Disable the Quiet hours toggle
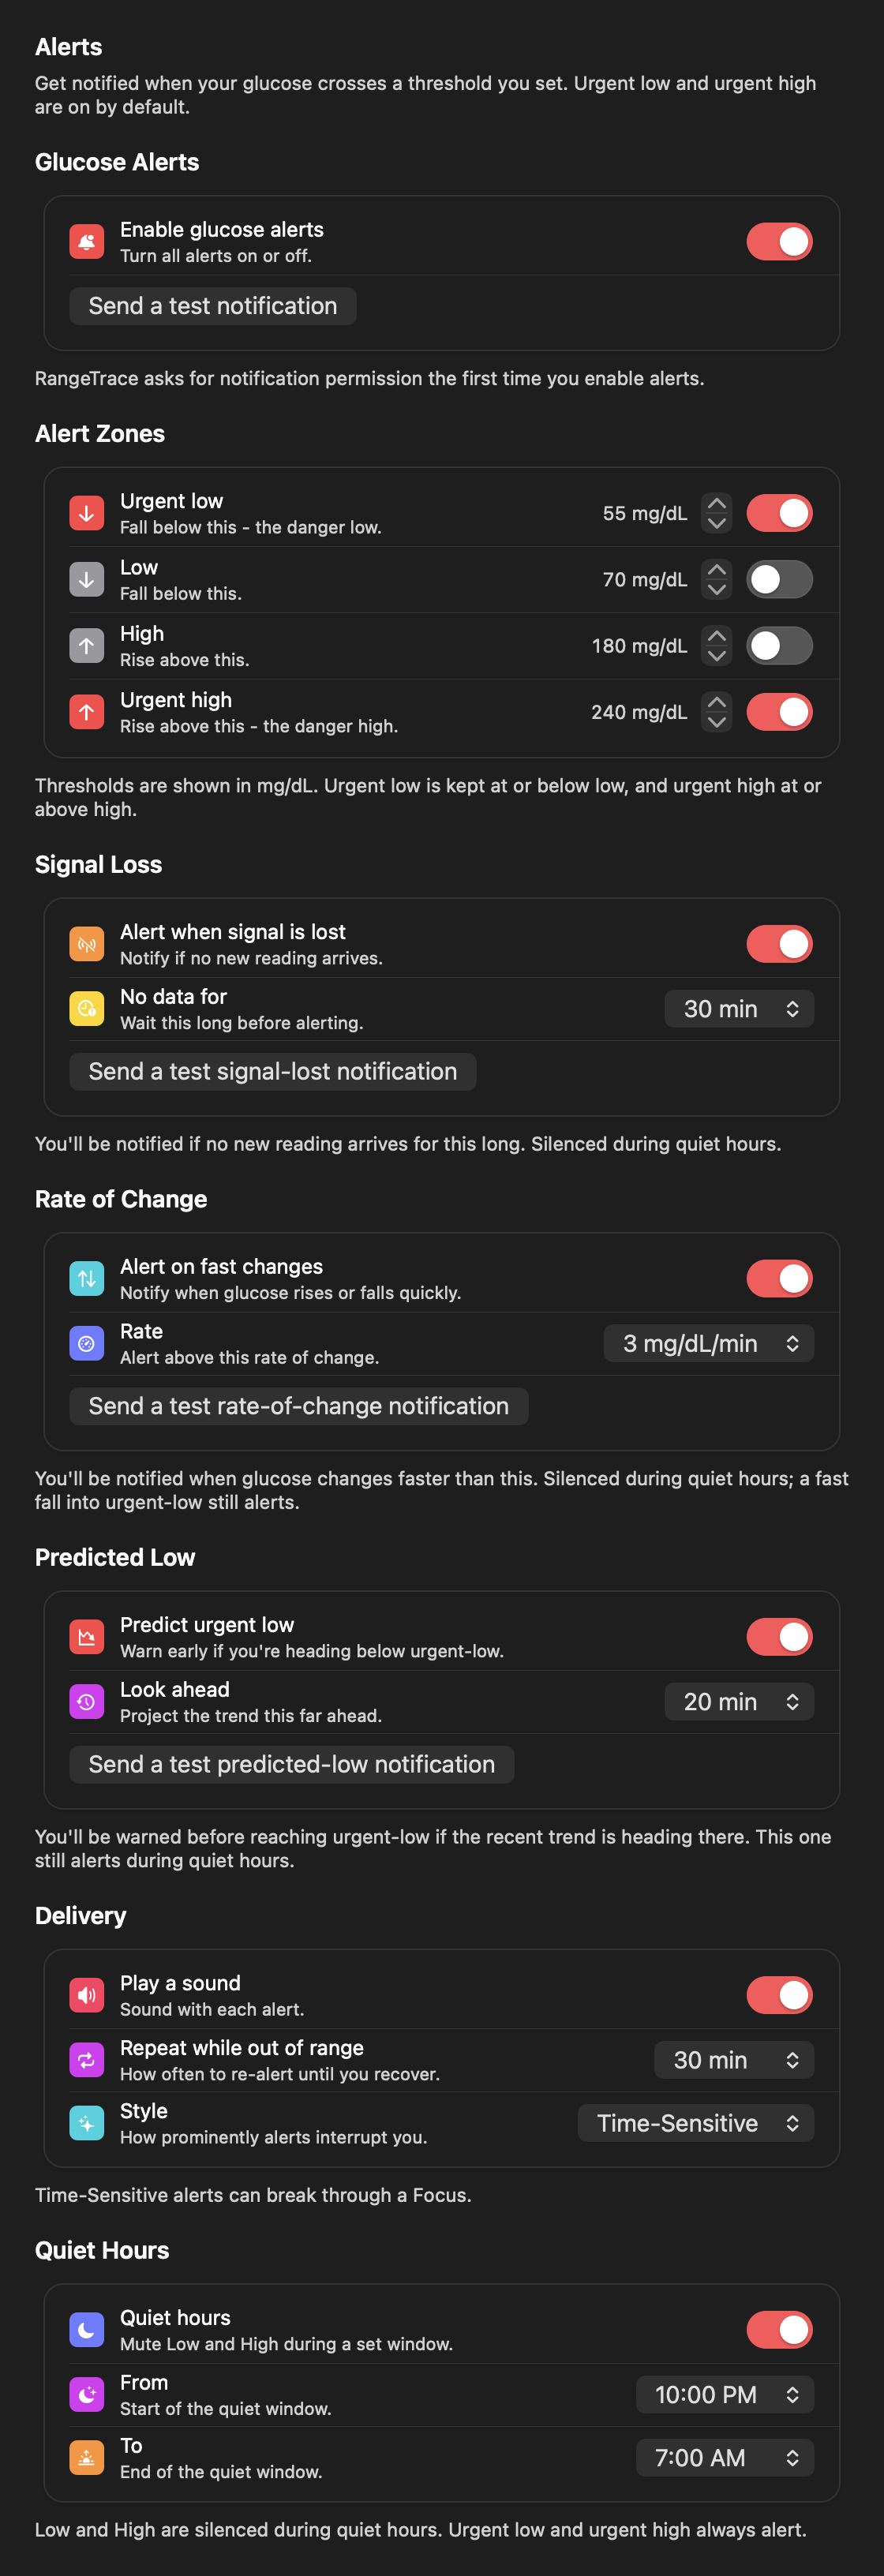Viewport: 884px width, 2576px height. point(779,2330)
